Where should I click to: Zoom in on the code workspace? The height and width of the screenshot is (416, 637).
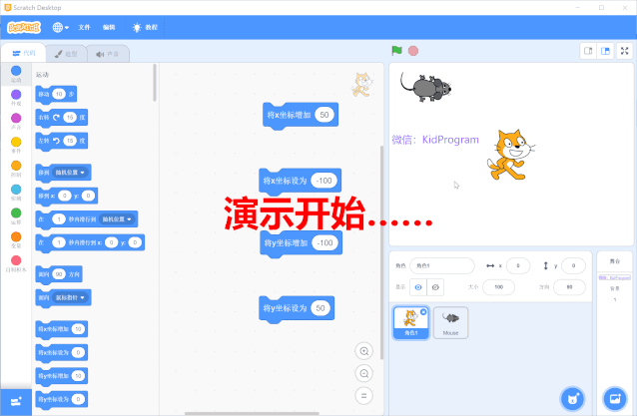click(x=364, y=351)
